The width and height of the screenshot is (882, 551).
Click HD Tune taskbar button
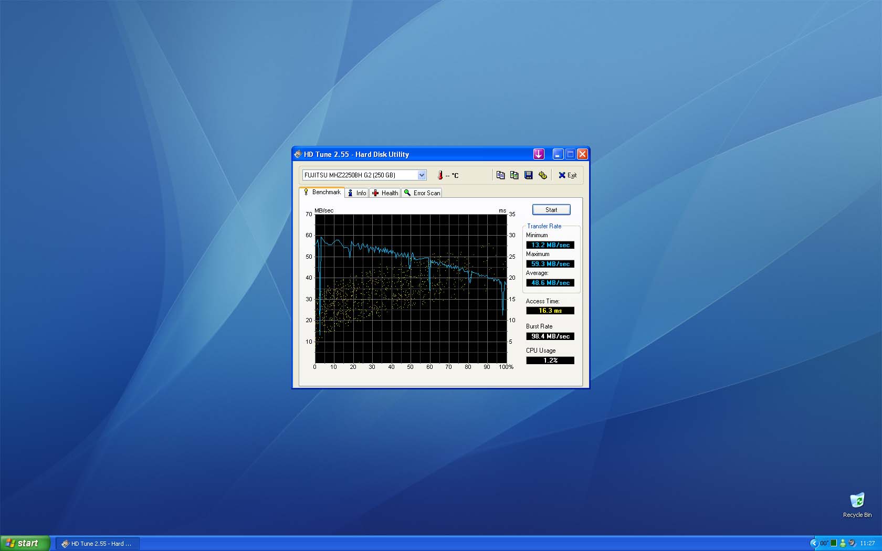(x=97, y=544)
